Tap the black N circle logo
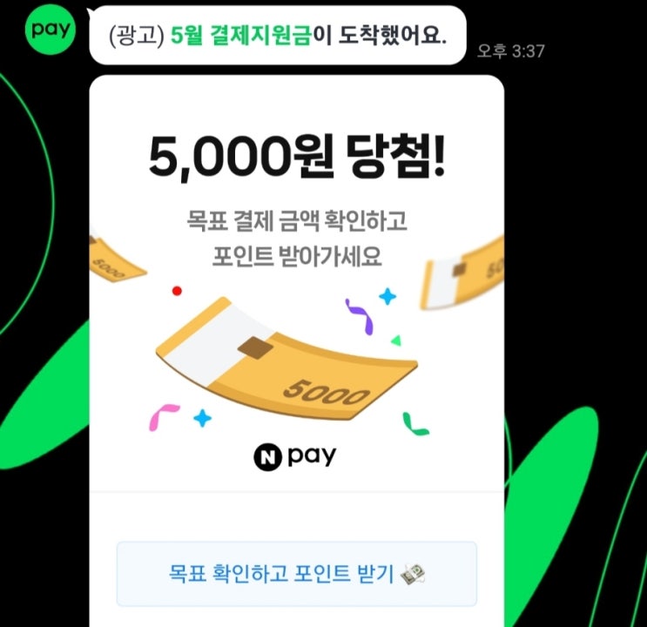 [x=267, y=457]
